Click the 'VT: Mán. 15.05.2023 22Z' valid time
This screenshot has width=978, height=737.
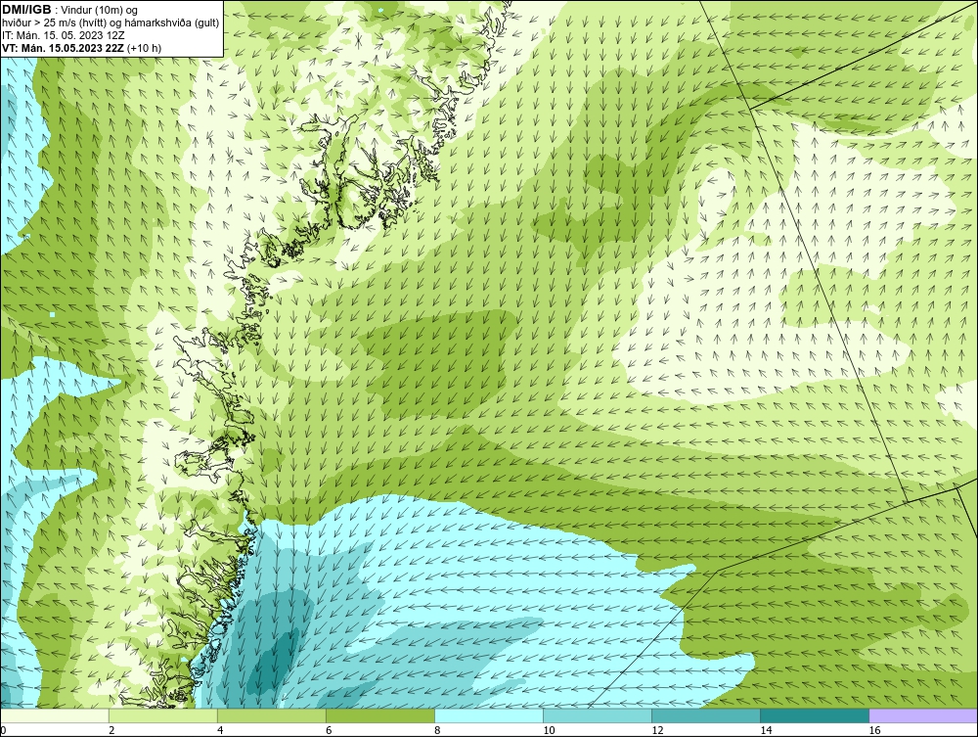63,47
